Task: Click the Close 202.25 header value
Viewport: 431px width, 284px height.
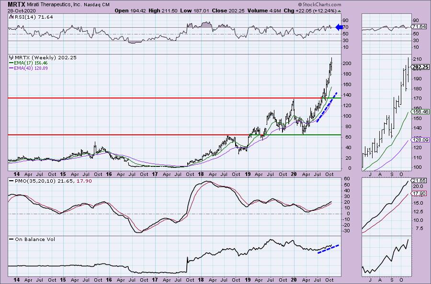Action: point(228,11)
